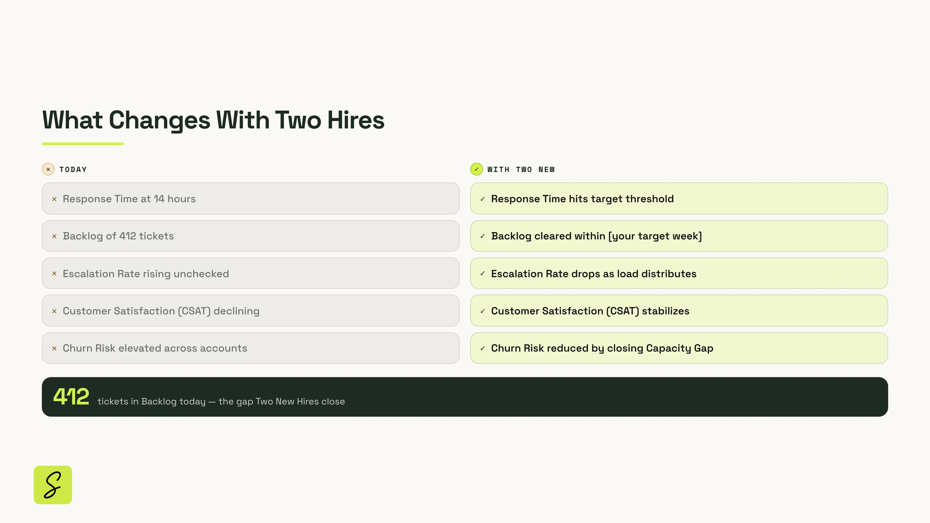The width and height of the screenshot is (930, 523).
Task: Select the TODAY column heading
Action: pos(73,170)
